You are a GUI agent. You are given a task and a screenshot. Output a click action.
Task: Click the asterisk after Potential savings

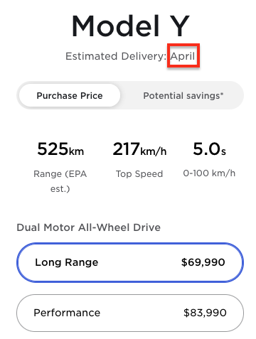tap(222, 94)
